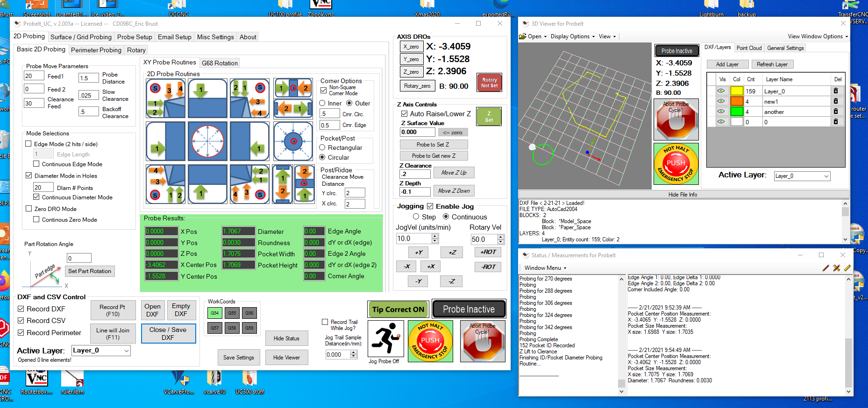The width and height of the screenshot is (868, 408).
Task: Select the Step jogging mode
Action: 416,217
